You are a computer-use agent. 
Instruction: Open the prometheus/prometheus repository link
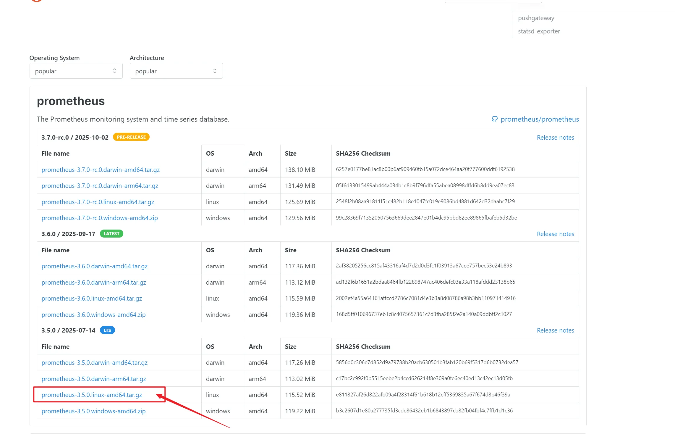point(540,119)
